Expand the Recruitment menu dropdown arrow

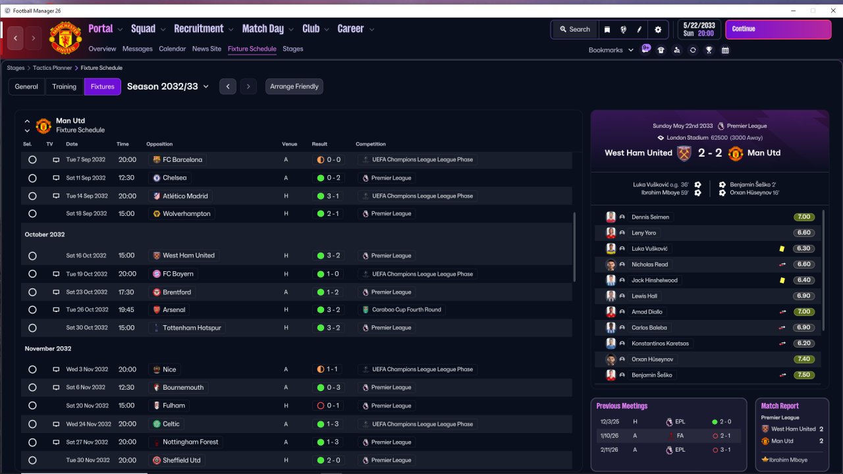pyautogui.click(x=231, y=30)
